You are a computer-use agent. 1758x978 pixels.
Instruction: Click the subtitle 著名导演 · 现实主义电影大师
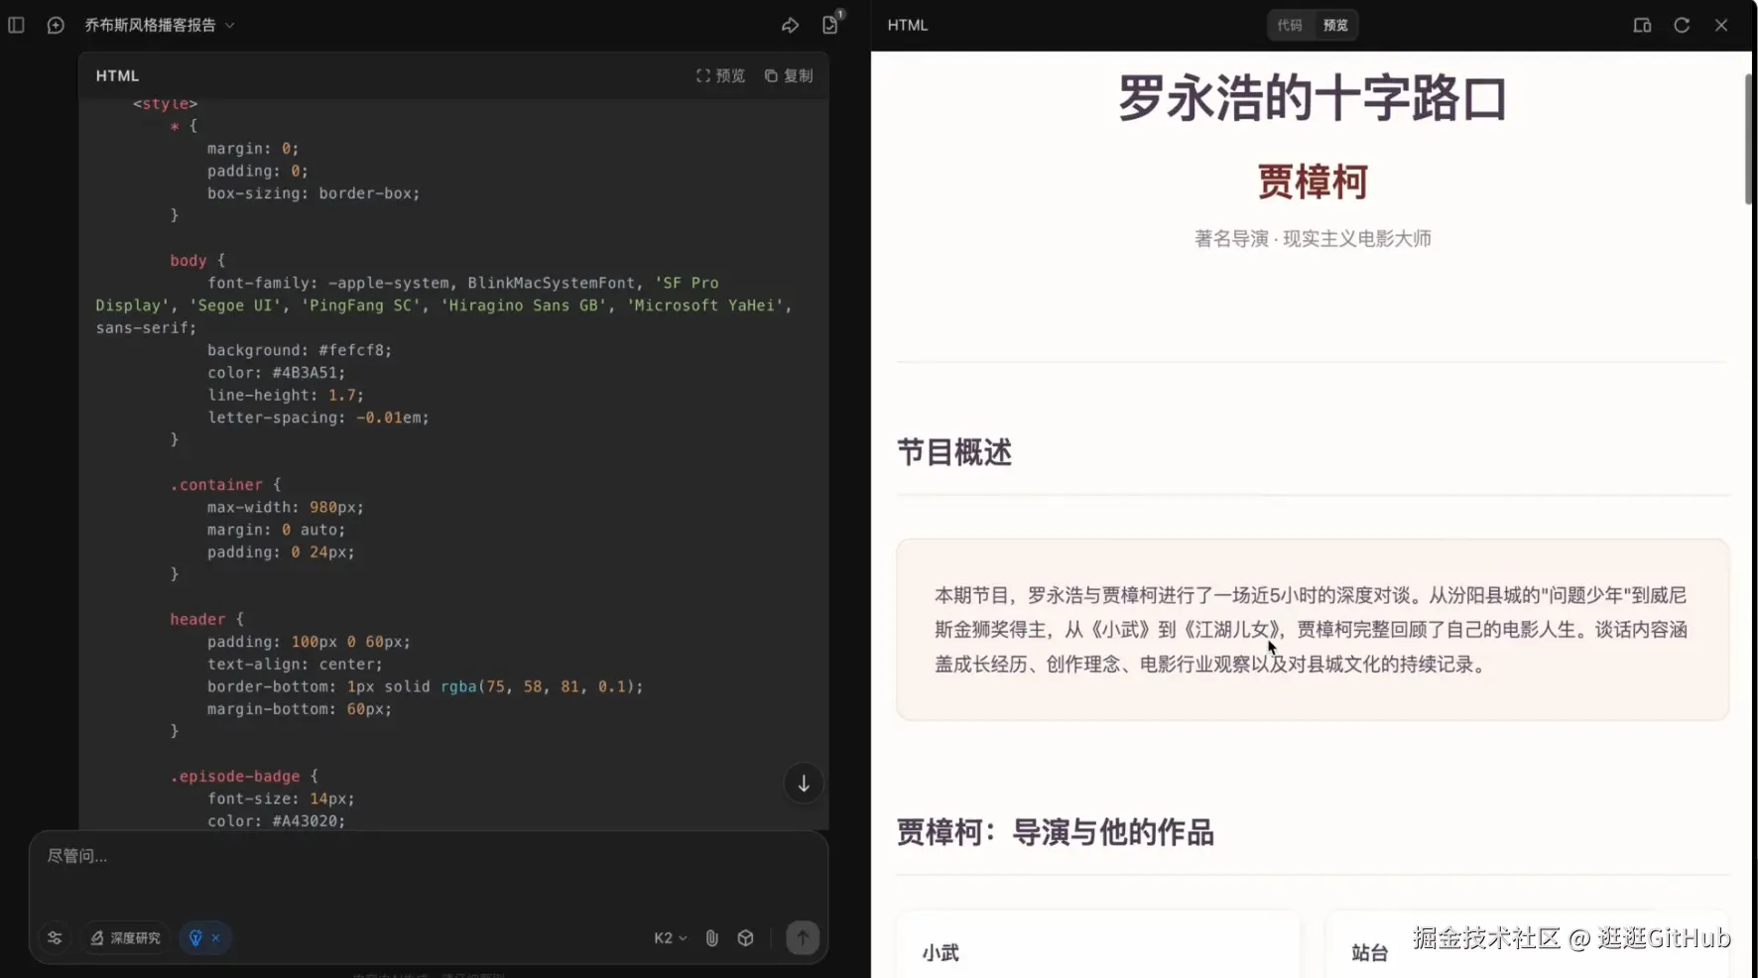pyautogui.click(x=1313, y=238)
